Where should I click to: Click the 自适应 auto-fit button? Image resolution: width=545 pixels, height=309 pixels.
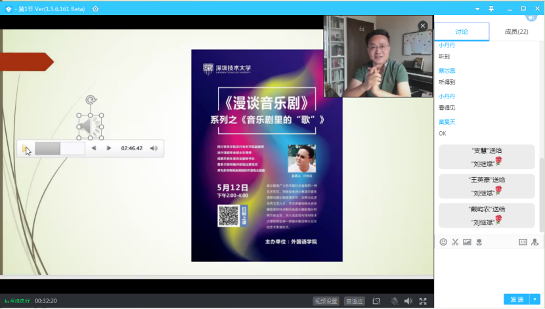point(354,301)
